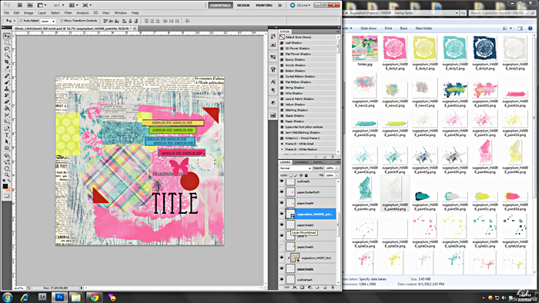
Task: Select the Spot Healing Brush tool
Action: (x=6, y=76)
